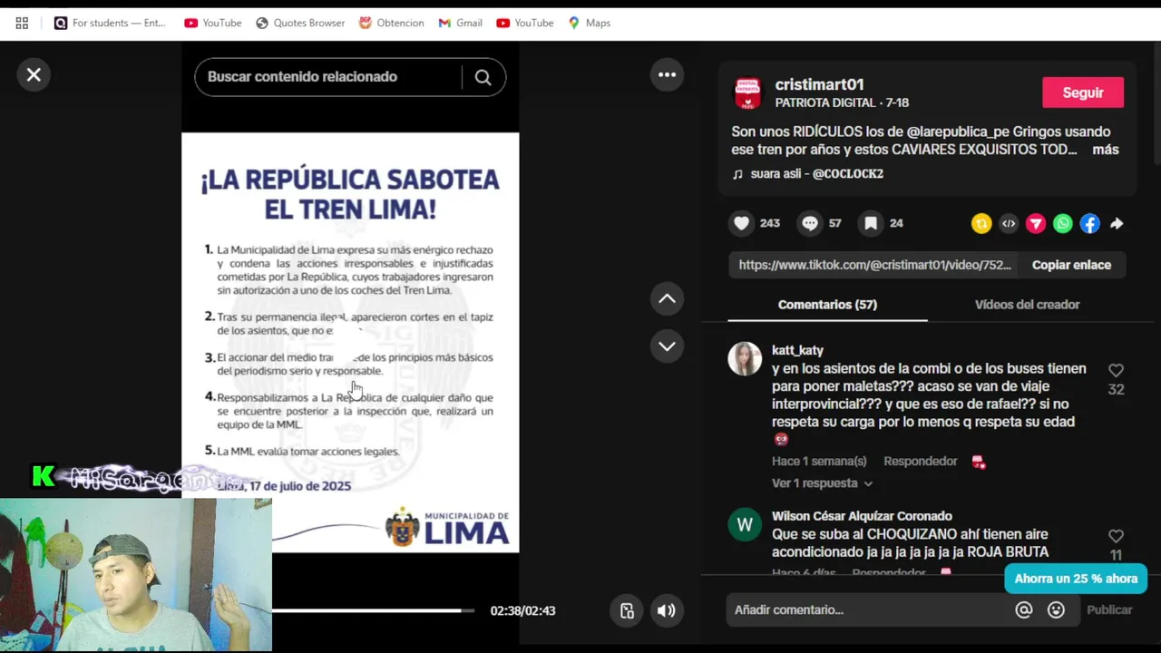This screenshot has width=1161, height=653.
Task: Open Wilson César Alquízar Coronado profile
Action: [862, 516]
